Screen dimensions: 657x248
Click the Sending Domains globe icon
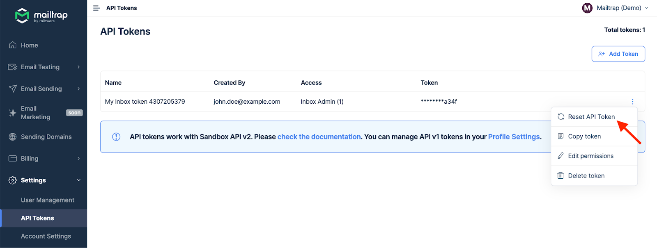[13, 137]
